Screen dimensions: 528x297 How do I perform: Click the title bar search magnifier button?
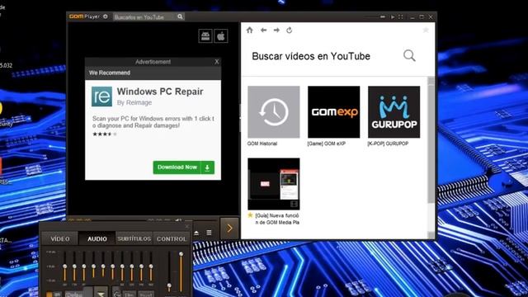point(180,16)
